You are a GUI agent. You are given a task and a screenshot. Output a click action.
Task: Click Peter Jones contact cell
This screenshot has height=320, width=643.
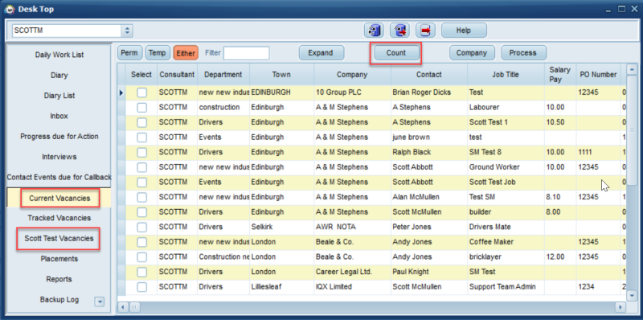[x=429, y=227]
